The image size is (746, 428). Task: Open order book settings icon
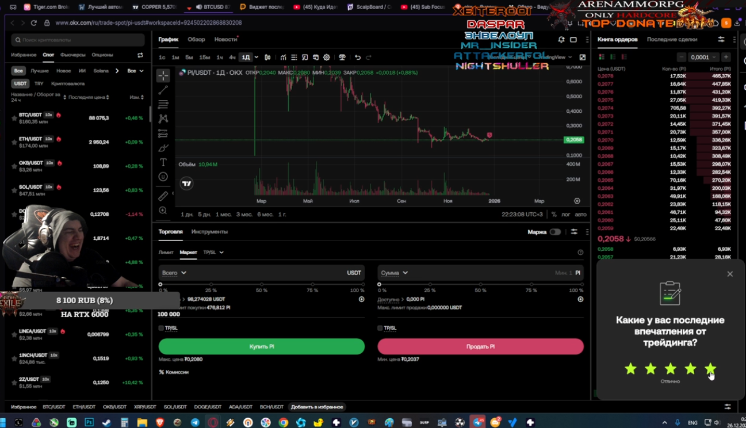tap(721, 40)
